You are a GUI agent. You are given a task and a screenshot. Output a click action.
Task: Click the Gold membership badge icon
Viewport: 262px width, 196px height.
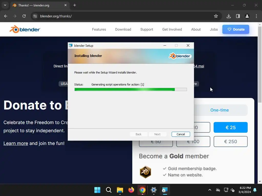145,172
